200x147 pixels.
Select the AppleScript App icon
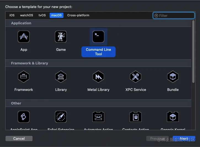(24, 117)
